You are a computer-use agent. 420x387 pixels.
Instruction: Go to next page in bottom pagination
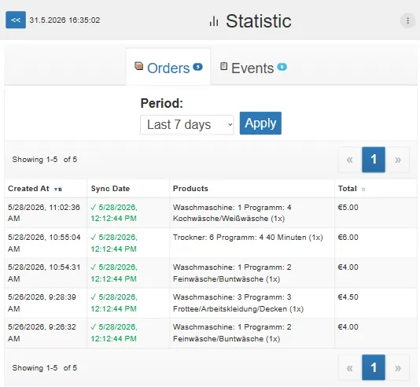398,367
